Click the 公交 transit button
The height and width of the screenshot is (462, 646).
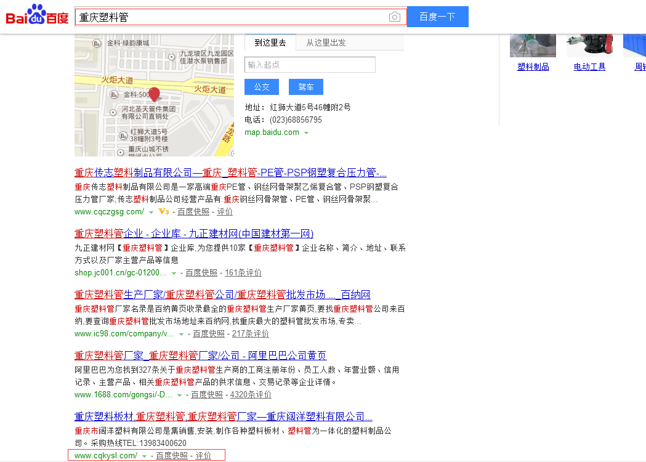point(261,86)
